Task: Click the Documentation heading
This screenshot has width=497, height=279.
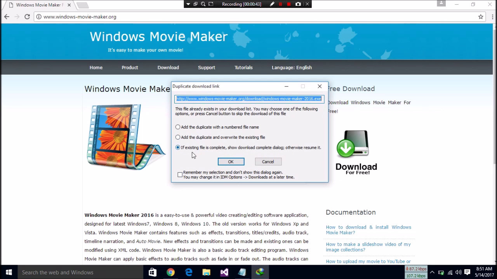Action: pyautogui.click(x=351, y=212)
